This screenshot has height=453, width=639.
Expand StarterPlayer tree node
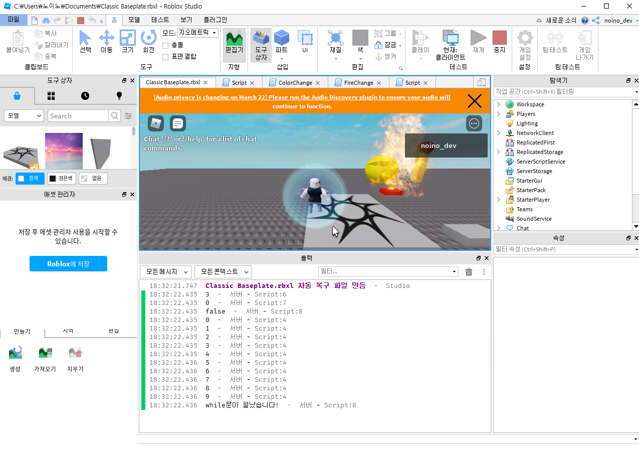pyautogui.click(x=499, y=200)
